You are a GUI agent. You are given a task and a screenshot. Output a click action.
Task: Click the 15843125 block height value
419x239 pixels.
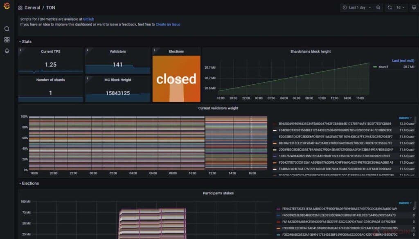click(x=117, y=93)
